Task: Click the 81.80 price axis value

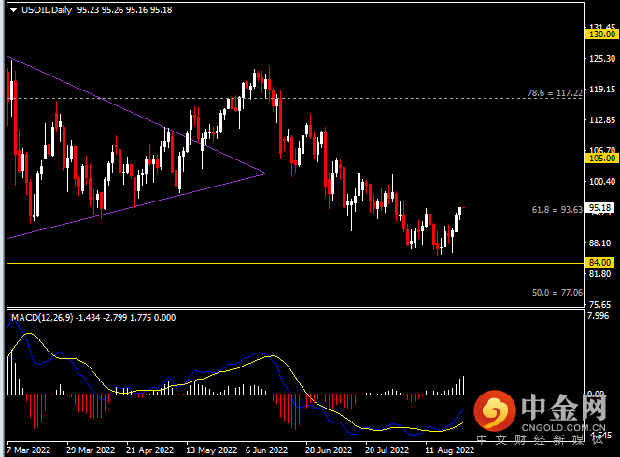Action: [x=599, y=274]
